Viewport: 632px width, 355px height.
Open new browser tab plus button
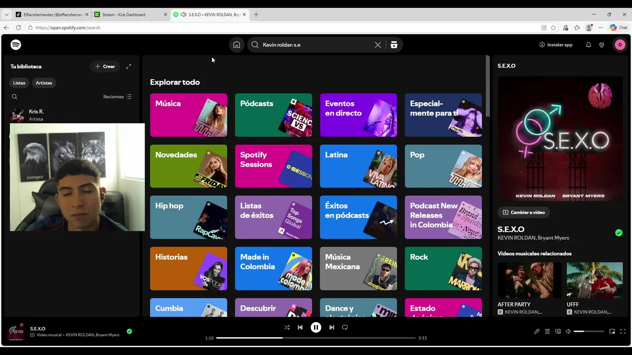click(256, 15)
